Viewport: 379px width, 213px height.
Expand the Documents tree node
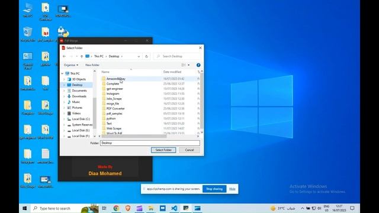65,91
